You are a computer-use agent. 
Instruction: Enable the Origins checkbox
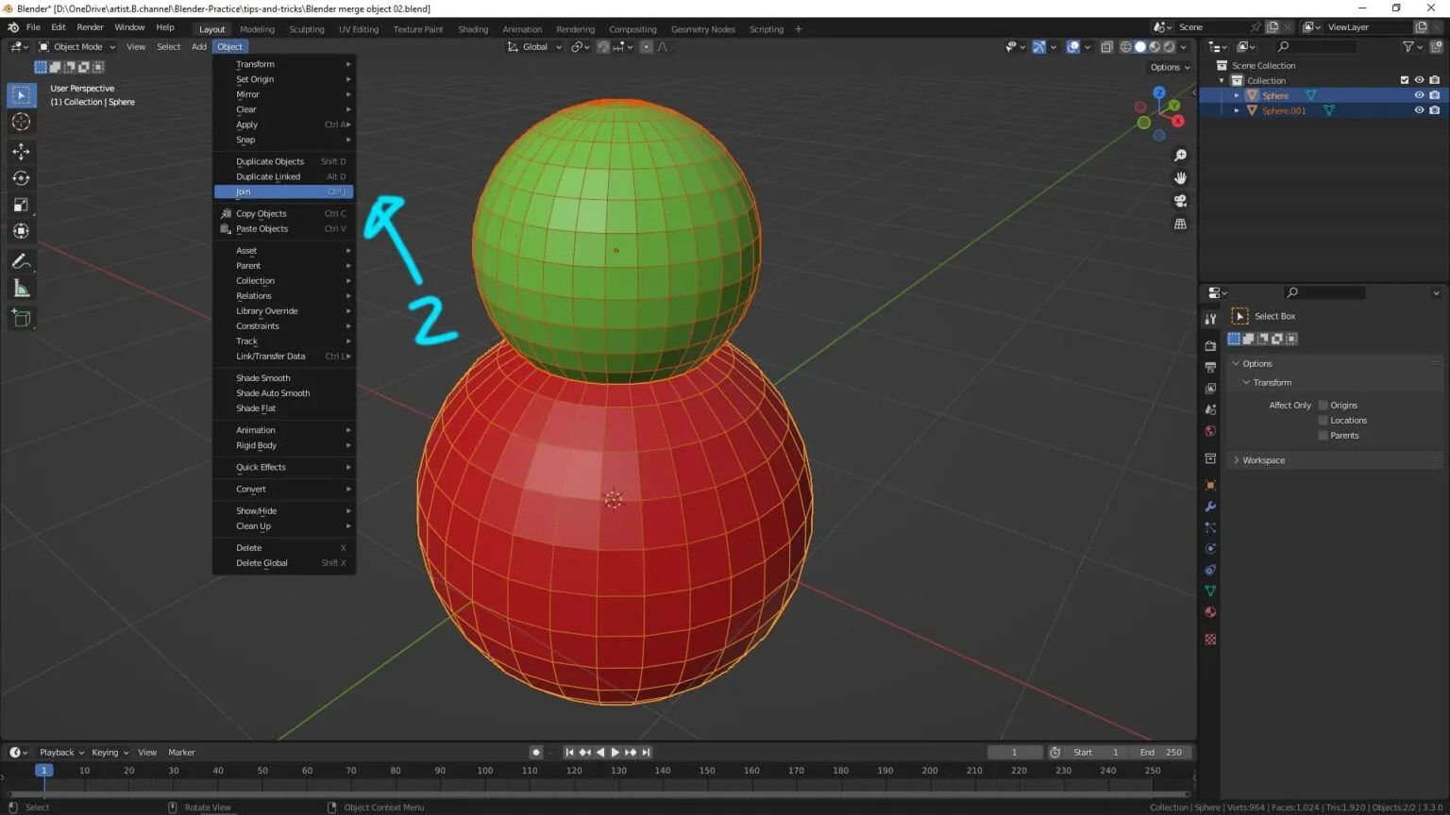click(1324, 405)
